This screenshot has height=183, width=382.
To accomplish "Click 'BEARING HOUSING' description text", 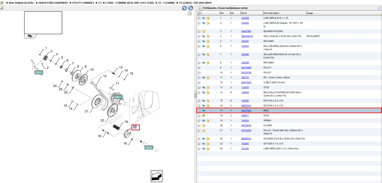I will point(273,31).
